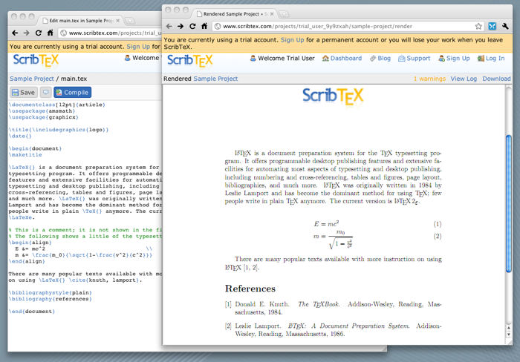Click the scroll up arrow of the rendered page

[x=509, y=328]
